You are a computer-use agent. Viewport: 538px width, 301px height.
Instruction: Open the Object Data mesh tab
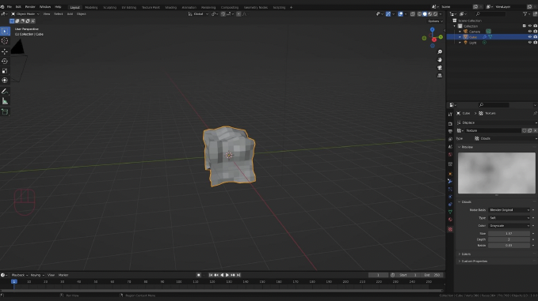coord(450,212)
